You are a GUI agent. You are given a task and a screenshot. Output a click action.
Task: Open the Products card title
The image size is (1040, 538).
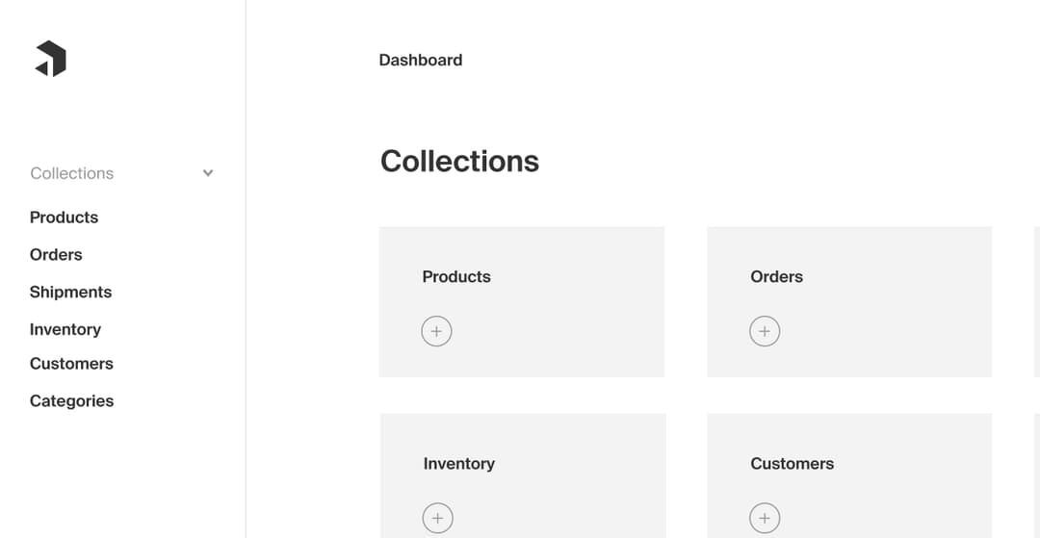(x=456, y=277)
